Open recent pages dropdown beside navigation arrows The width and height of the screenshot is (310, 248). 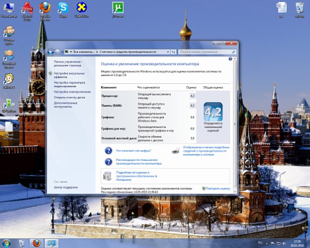pos(63,52)
